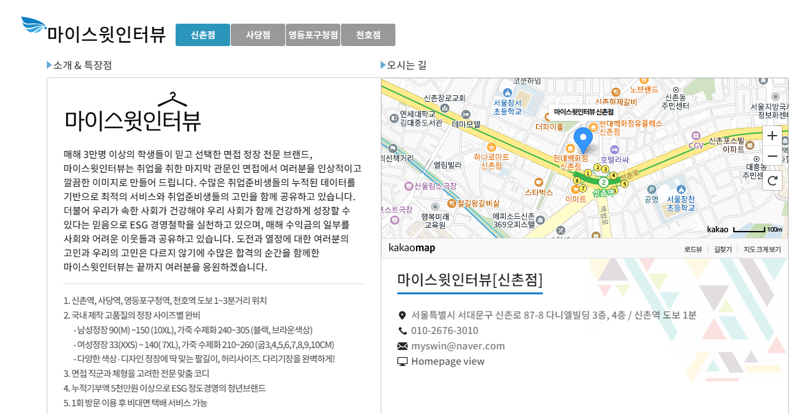The image size is (796, 414).
Task: Click the 엘림빌라 map label
Action: coord(448,165)
